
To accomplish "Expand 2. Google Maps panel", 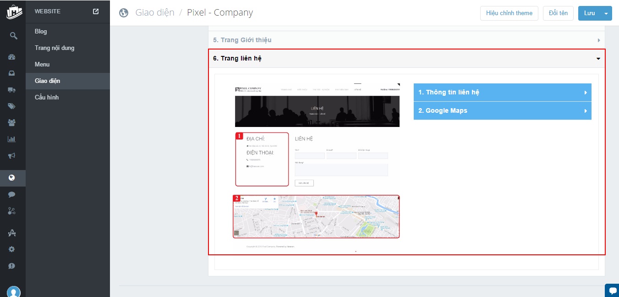I will coord(502,110).
